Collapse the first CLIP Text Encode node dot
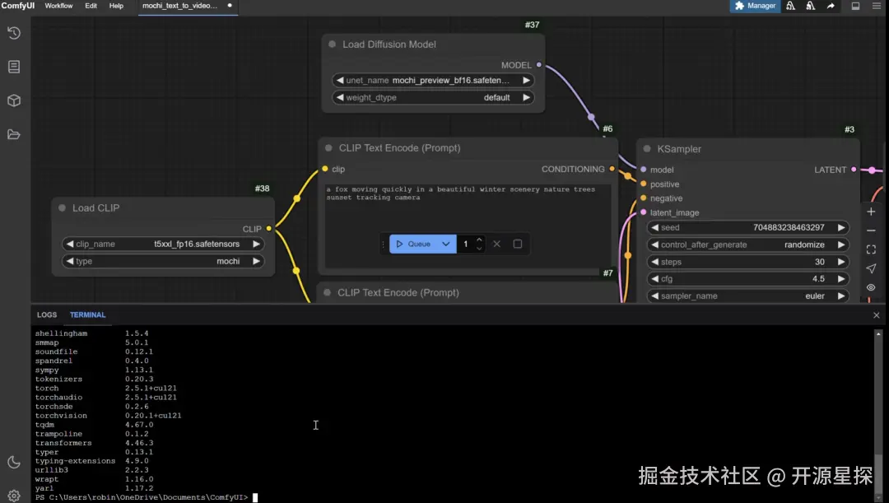889x503 pixels. coord(328,148)
